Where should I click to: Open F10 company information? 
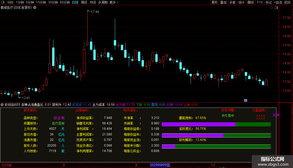(x=260, y=3)
